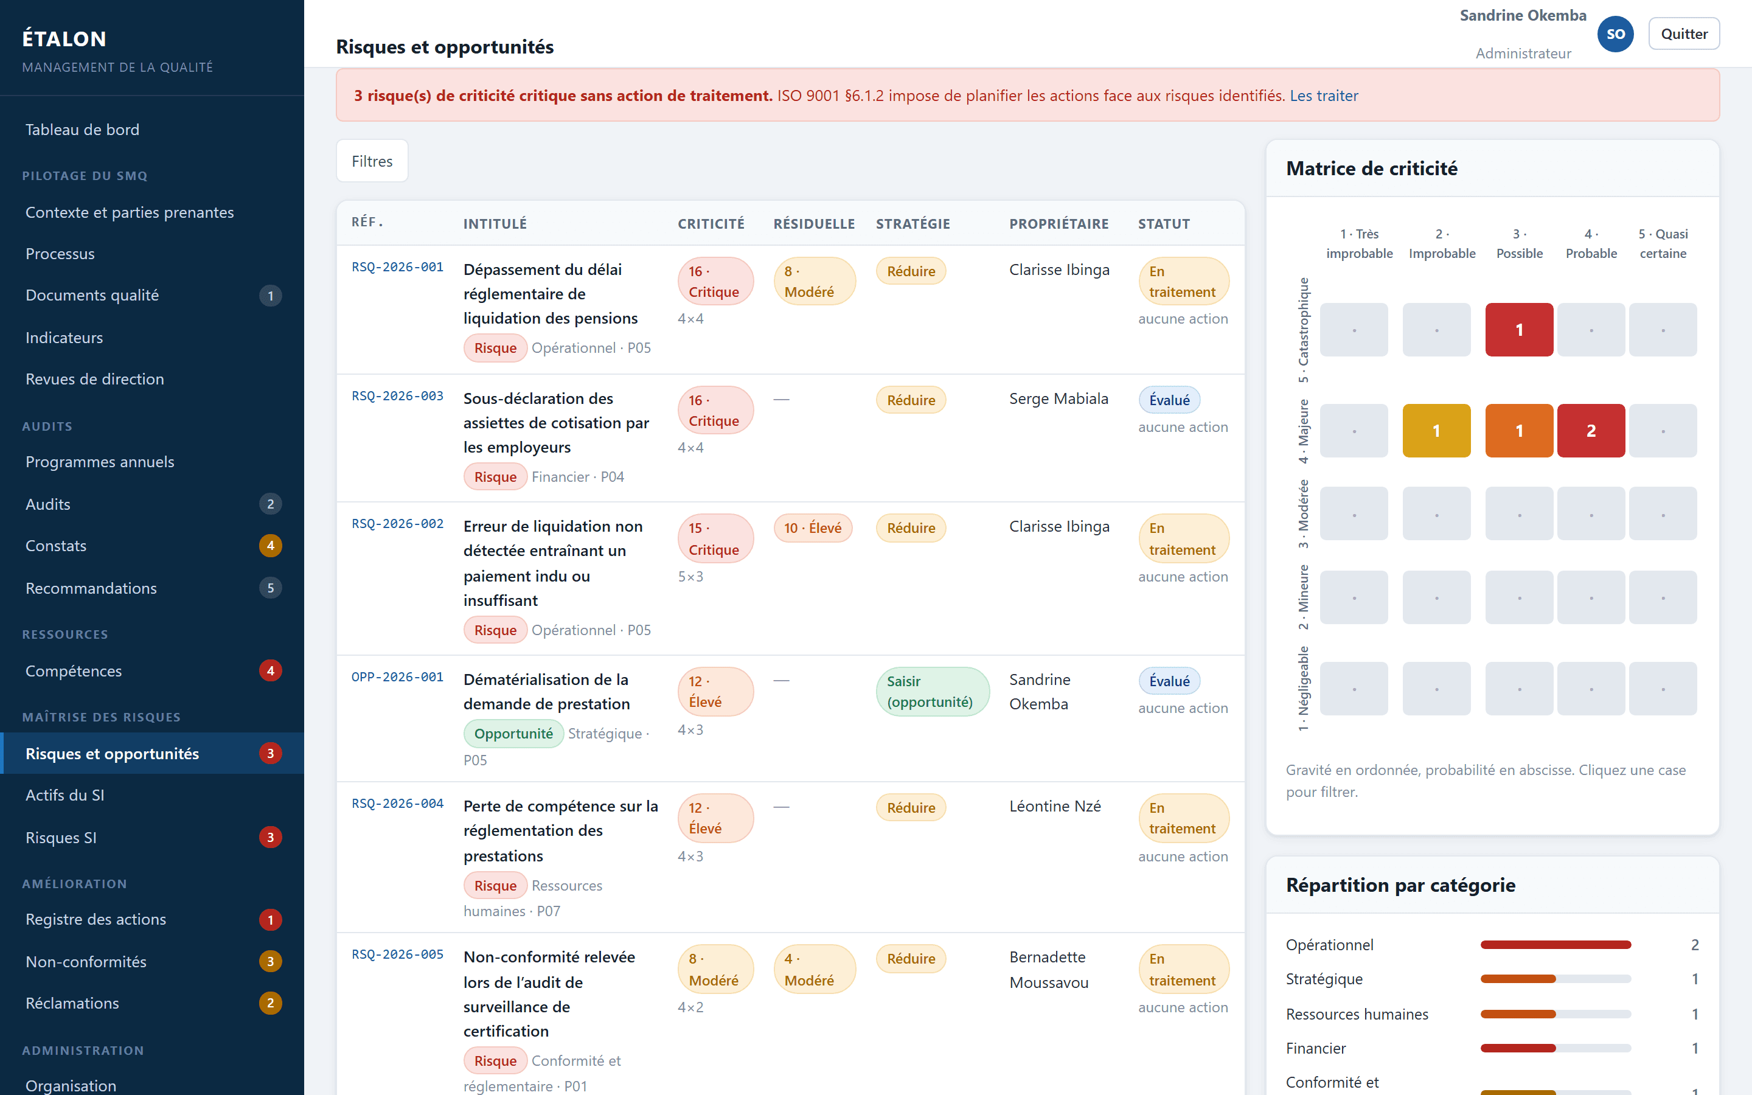Open Programmes annuels
This screenshot has height=1095, width=1752.
152,462
